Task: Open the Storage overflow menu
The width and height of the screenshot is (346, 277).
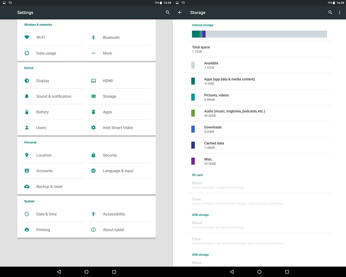Action: pyautogui.click(x=339, y=12)
